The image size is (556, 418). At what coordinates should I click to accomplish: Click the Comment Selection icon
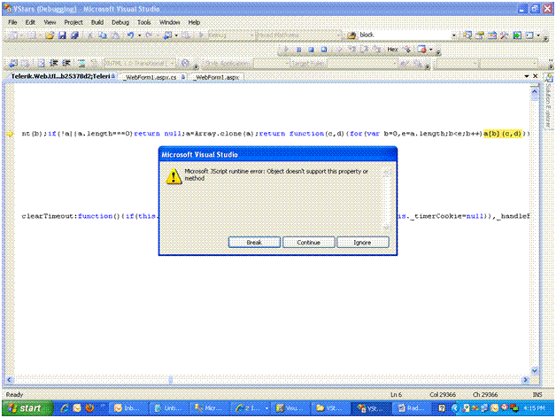[81, 63]
